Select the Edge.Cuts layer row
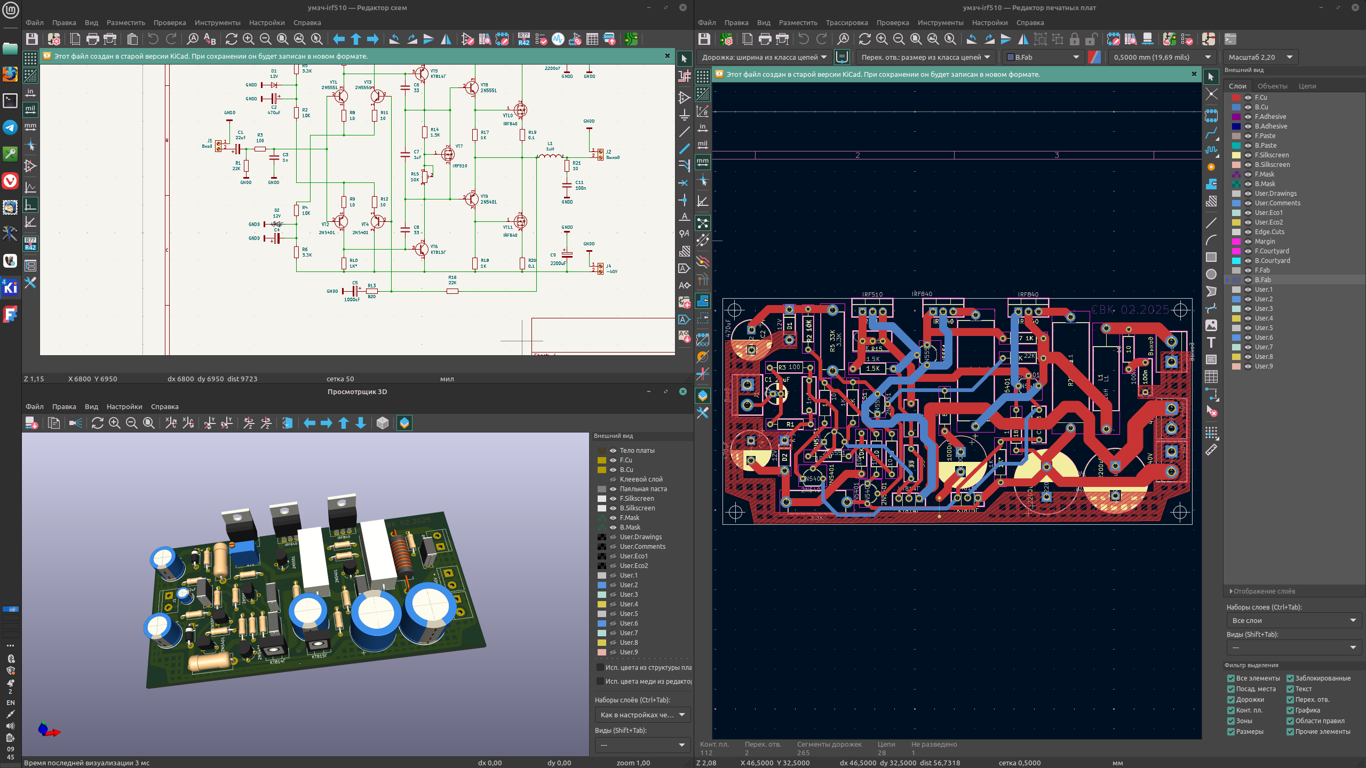The image size is (1366, 768). 1269,232
